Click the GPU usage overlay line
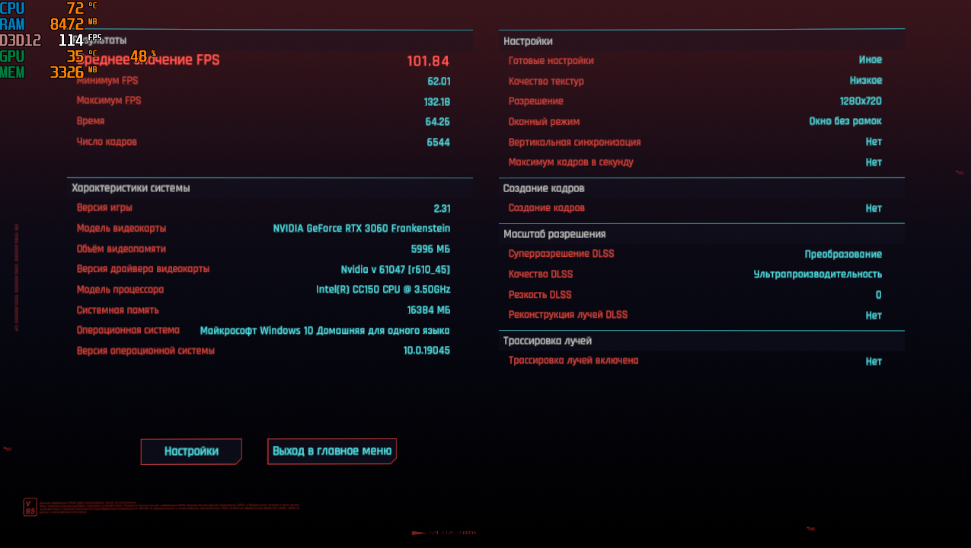Viewport: 971px width, 548px height. coord(78,56)
